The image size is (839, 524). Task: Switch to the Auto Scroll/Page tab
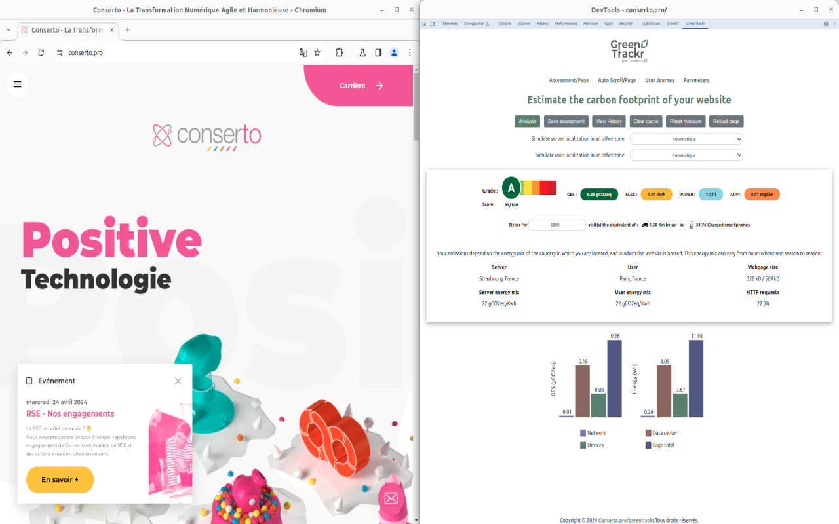616,80
